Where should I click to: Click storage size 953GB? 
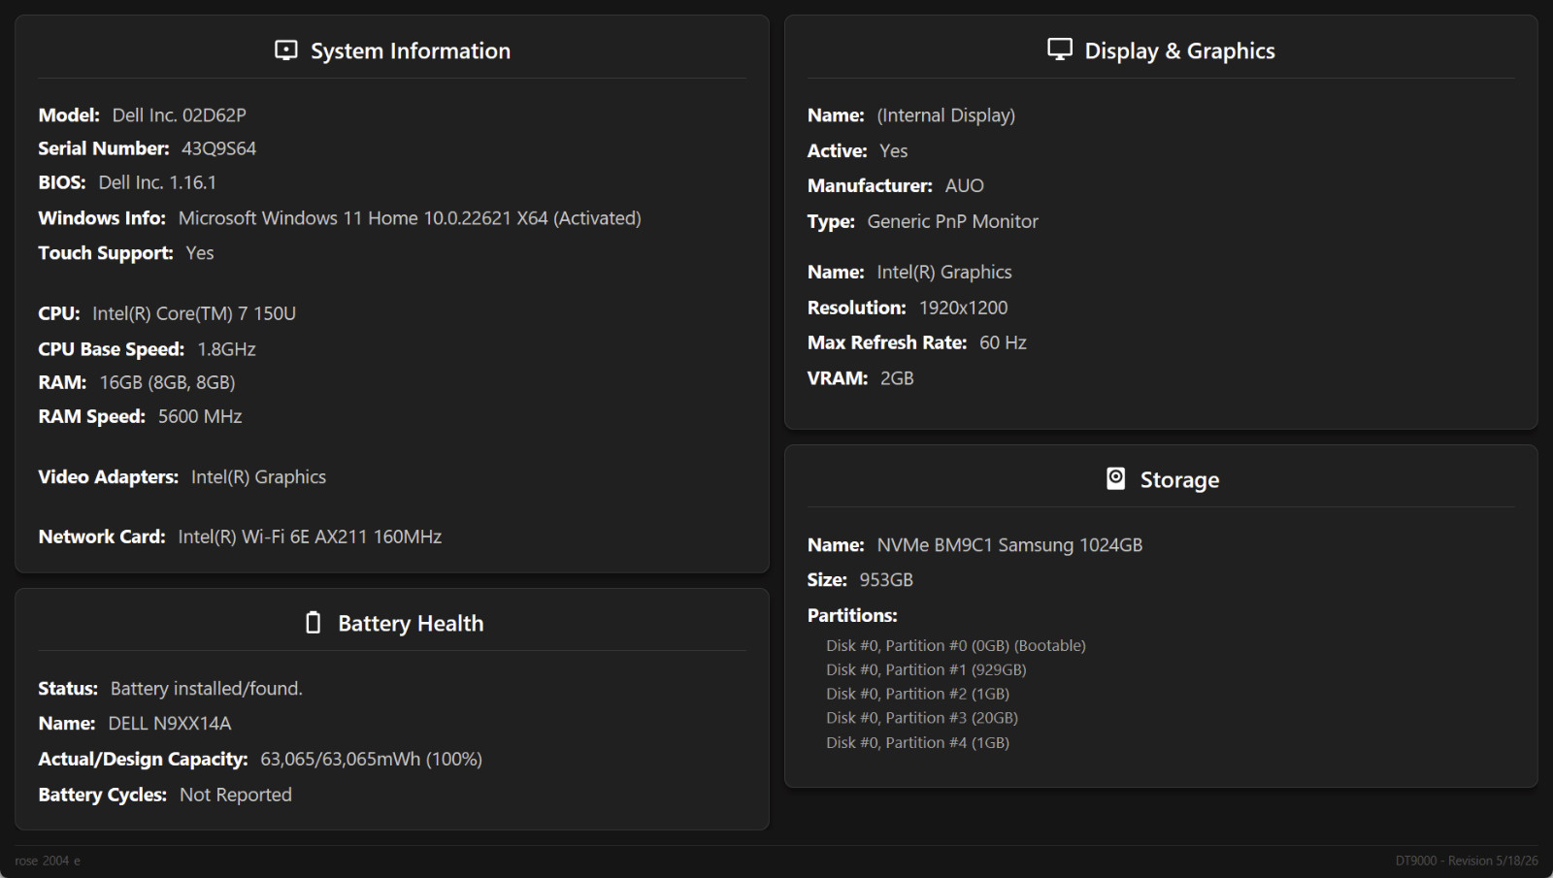[886, 580]
